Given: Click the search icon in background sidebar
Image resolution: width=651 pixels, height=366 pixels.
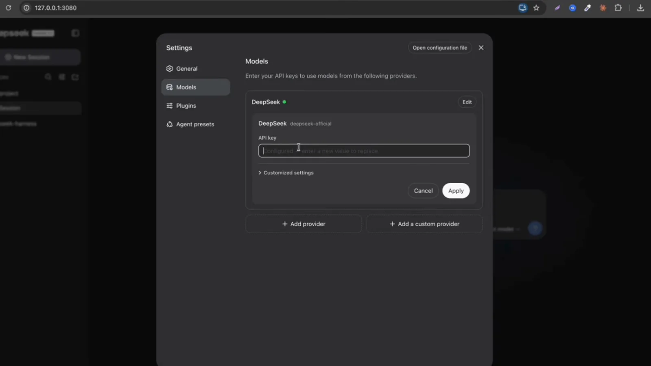Looking at the screenshot, I should coord(48,77).
